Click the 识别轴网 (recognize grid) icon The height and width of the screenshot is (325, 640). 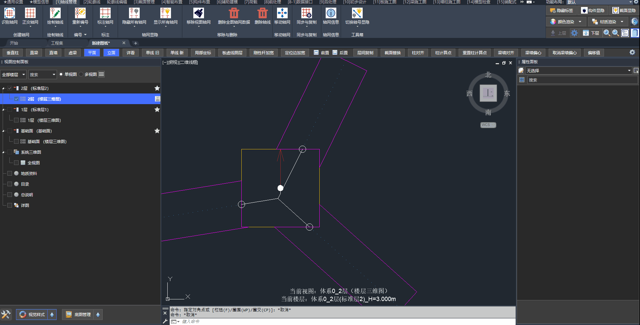(x=9, y=13)
